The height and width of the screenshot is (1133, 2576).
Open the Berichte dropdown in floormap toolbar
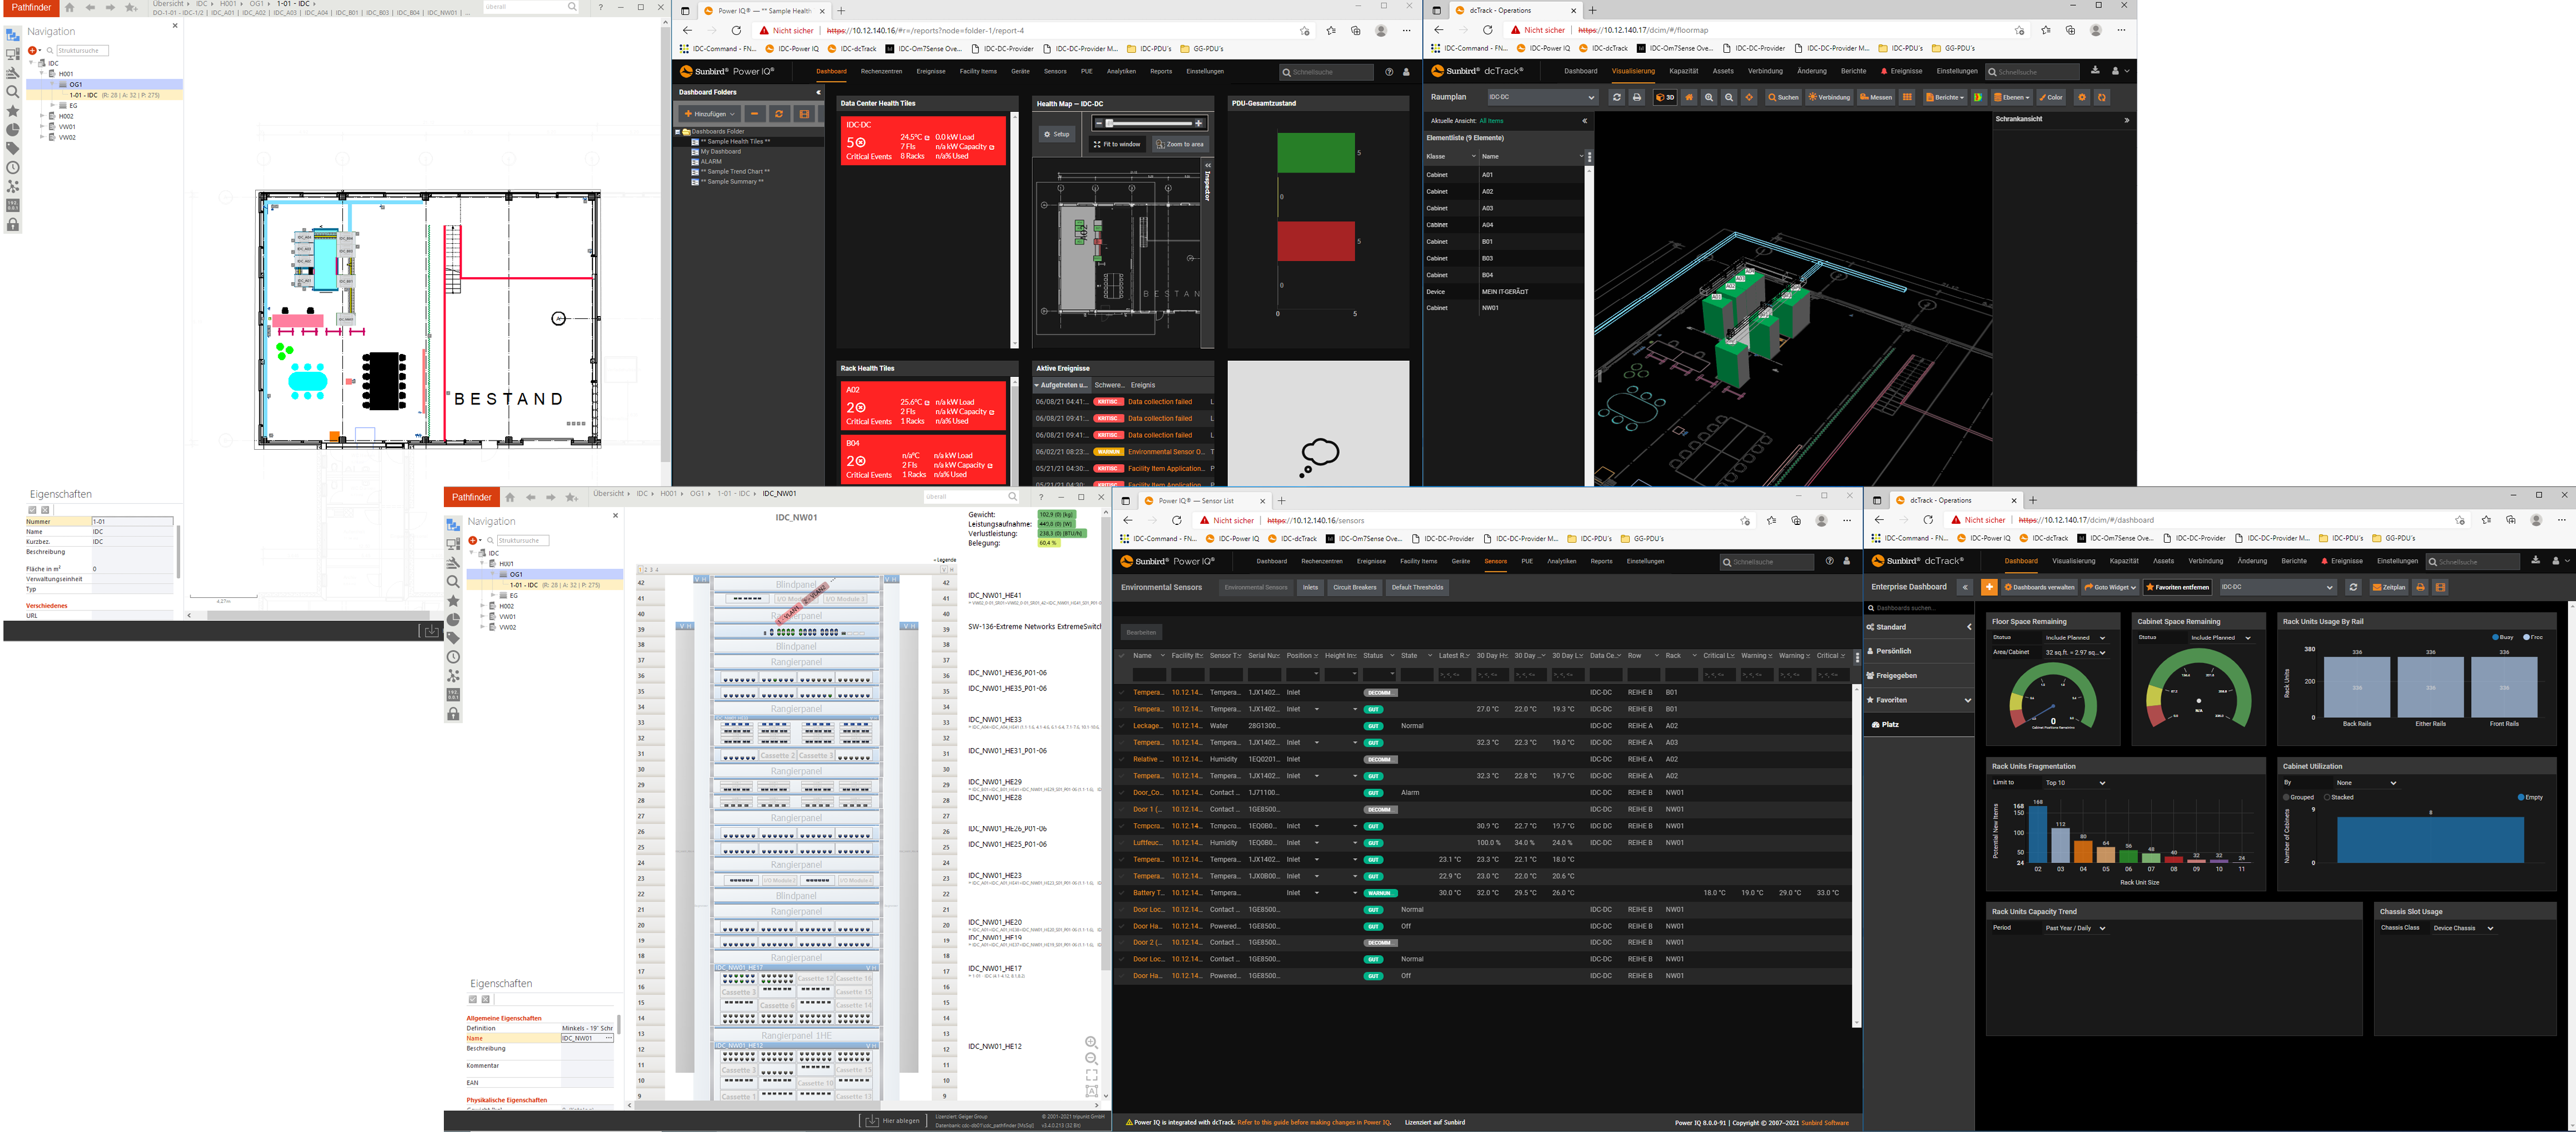1945,97
